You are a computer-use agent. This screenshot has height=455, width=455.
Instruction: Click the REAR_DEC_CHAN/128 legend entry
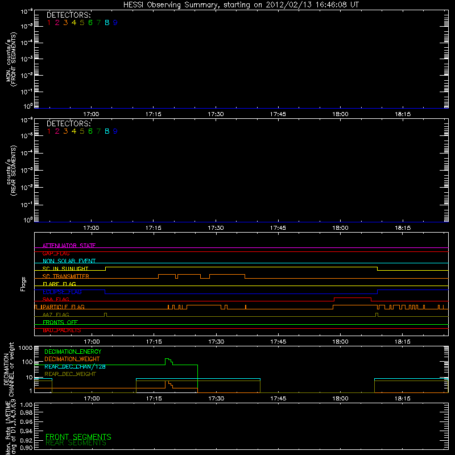coord(75,367)
